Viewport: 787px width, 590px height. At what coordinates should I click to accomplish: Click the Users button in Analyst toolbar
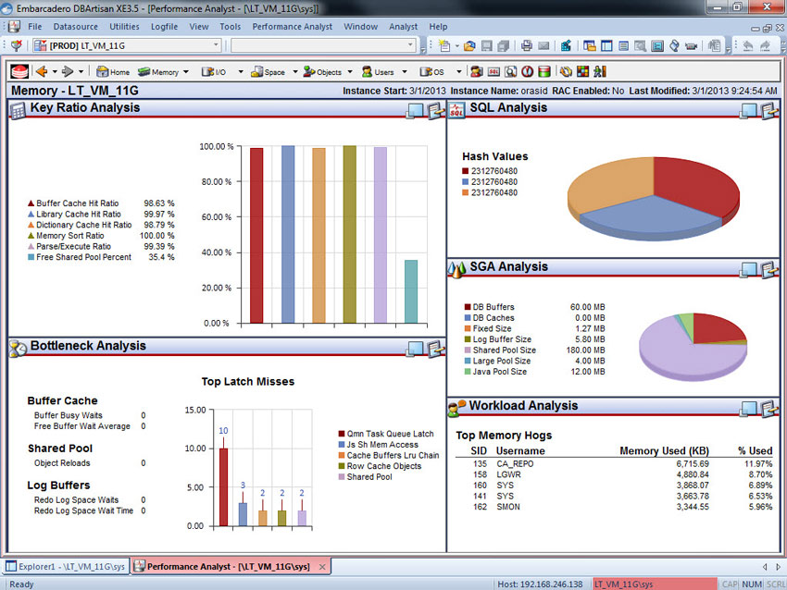tap(378, 72)
